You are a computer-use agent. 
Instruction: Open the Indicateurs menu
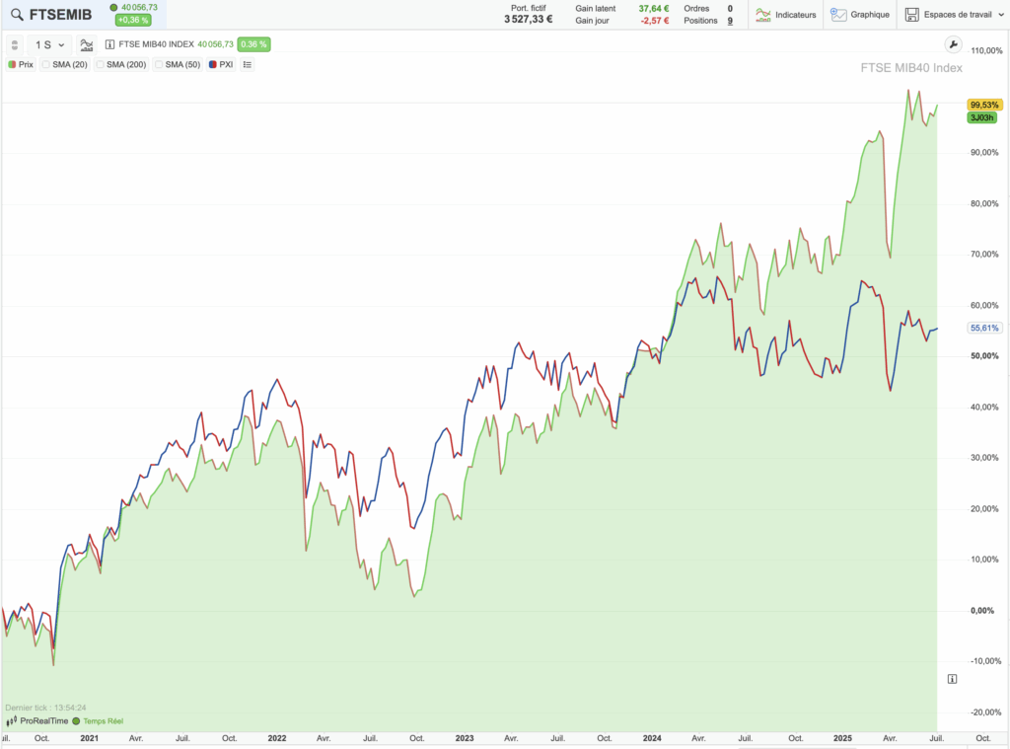tap(786, 14)
